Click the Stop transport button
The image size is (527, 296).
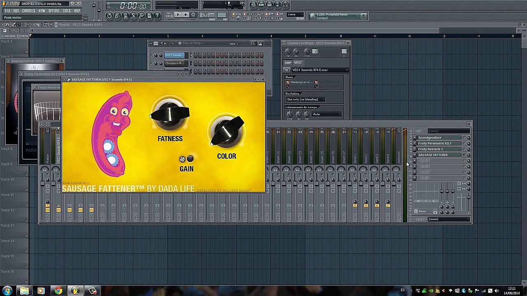(x=185, y=15)
